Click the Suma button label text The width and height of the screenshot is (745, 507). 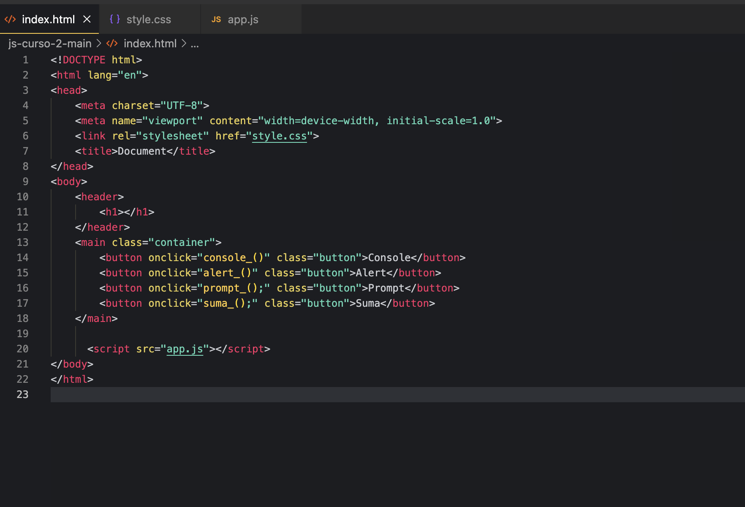pyautogui.click(x=368, y=303)
